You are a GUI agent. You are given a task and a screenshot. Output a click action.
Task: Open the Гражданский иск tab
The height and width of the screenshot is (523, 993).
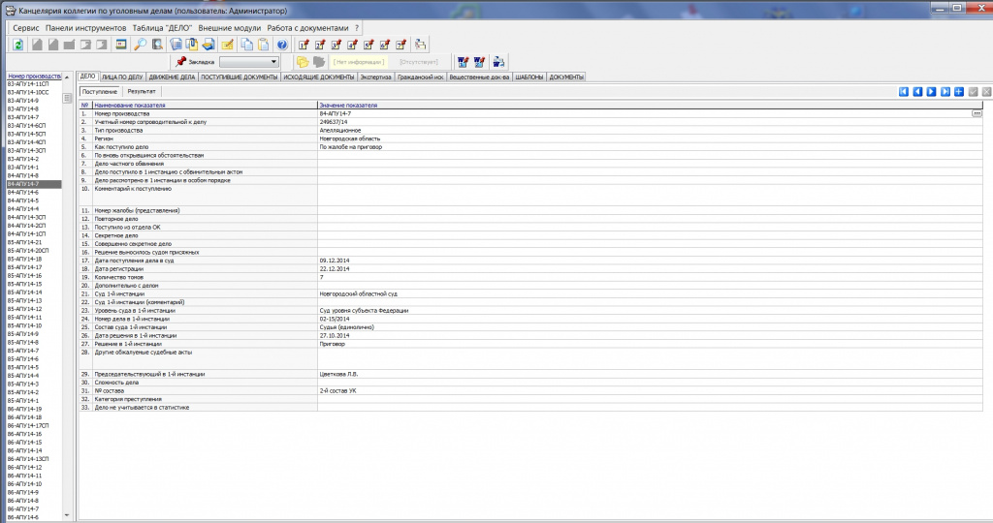click(420, 77)
